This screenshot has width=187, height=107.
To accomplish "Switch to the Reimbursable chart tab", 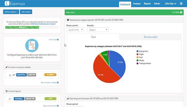I will (x=150, y=37).
